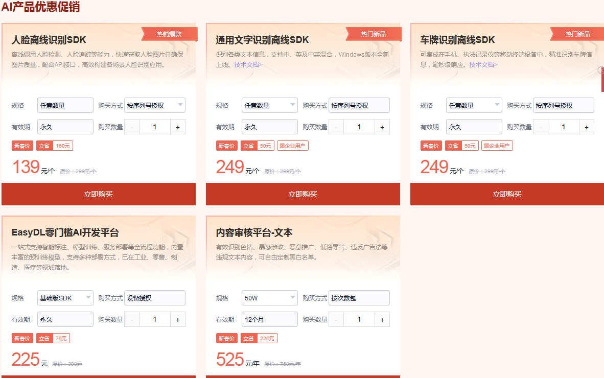Decrease quantity for 人脸离线识别SDK with minus
The image size is (604, 378).
132,127
